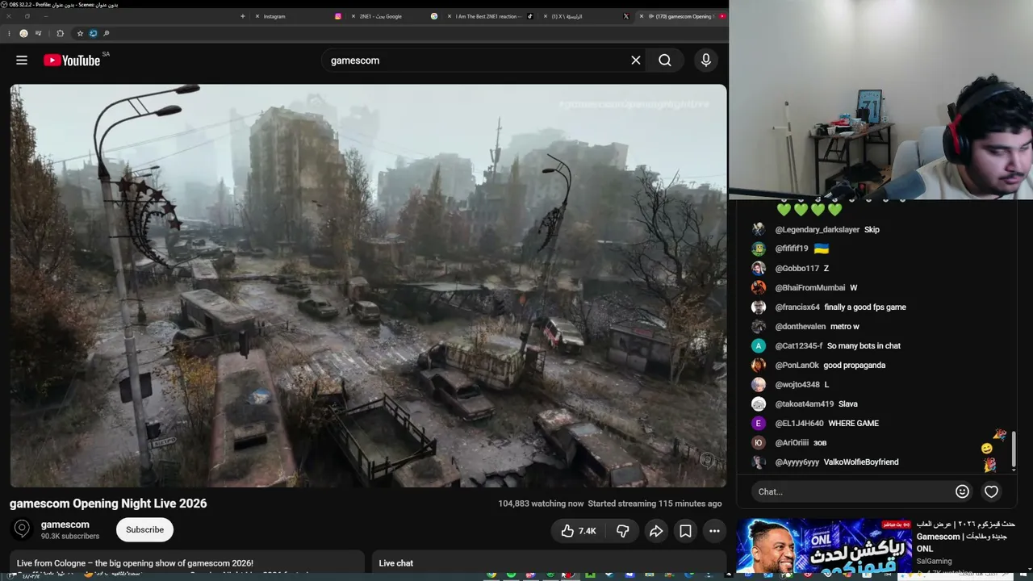Open the SalGaming channel name

tap(935, 561)
